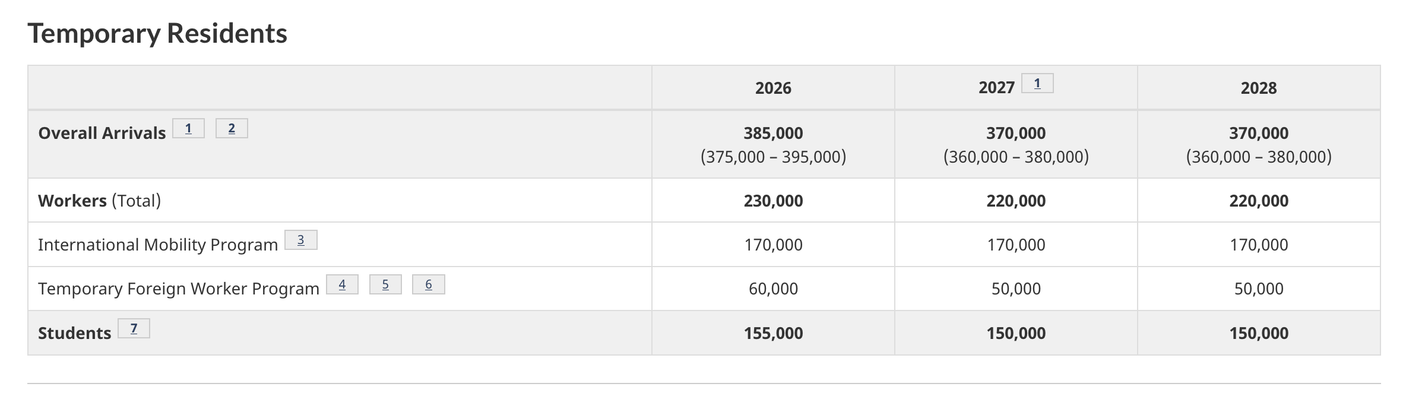Select the Overall Arrivals row label
Screen dimensions: 1406x393
point(102,133)
